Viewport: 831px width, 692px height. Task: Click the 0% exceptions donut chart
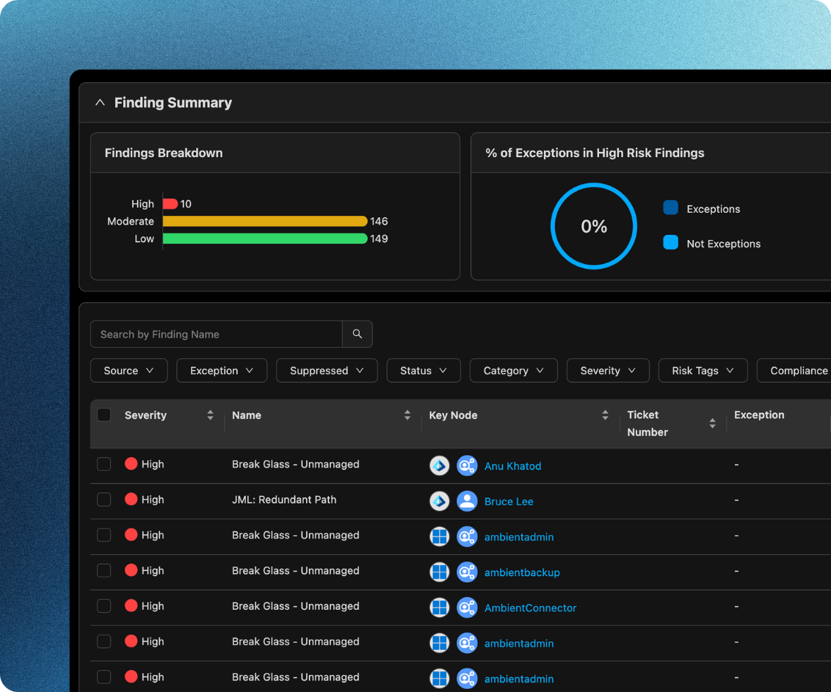(x=594, y=226)
